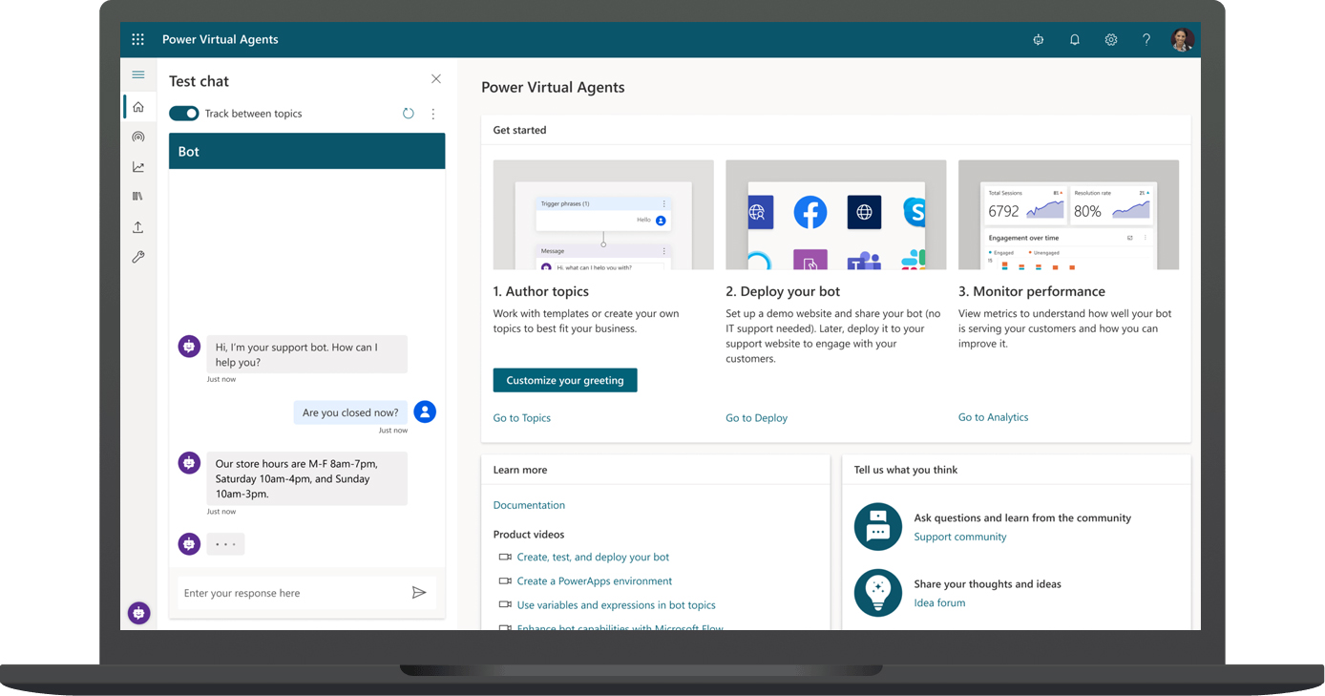This screenshot has width=1325, height=696.
Task: Open Analytics chart icon in sidebar
Action: (138, 167)
